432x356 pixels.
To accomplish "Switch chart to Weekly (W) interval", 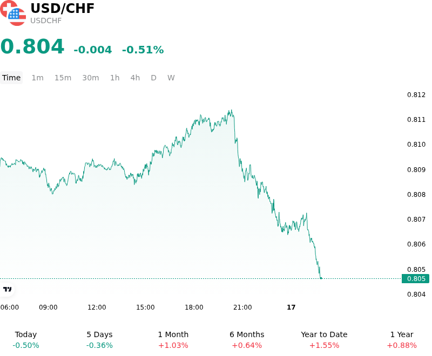I will point(171,78).
